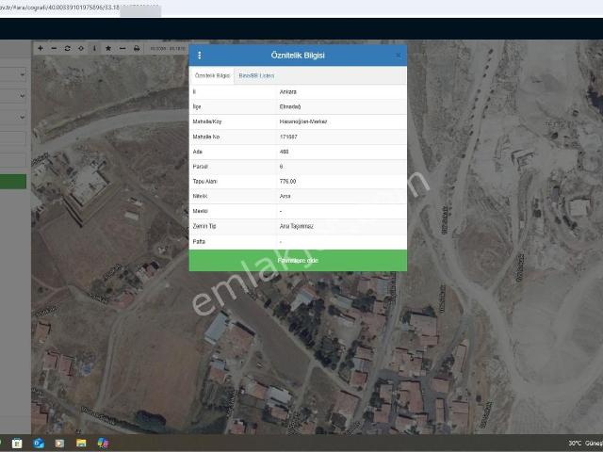Click the 30°C weather widget in taskbar
The width and height of the screenshot is (603, 452).
pos(585,444)
